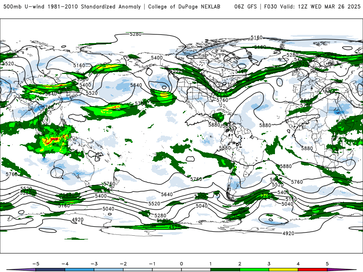The image size is (363, 272).
Task: Click the '4920' contour label nearest Antarctica's right side
Action: pyautogui.click(x=288, y=233)
